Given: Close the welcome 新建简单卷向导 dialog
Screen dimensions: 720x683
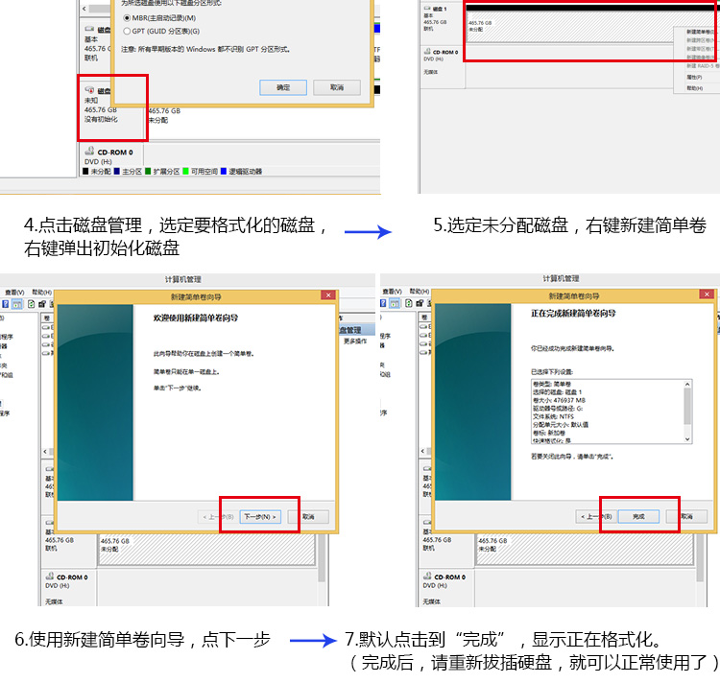Looking at the screenshot, I should (x=328, y=295).
